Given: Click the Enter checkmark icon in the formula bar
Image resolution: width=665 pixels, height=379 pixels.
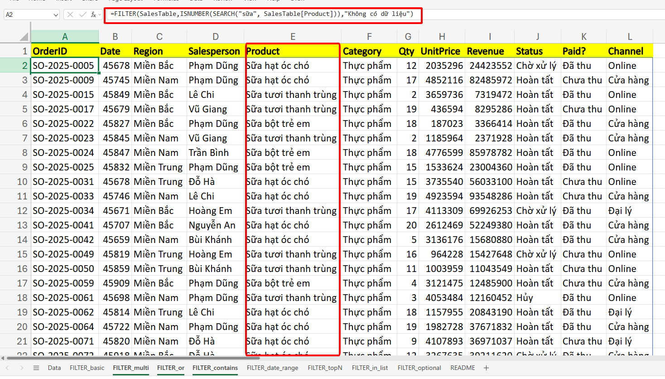Looking at the screenshot, I should tap(82, 15).
